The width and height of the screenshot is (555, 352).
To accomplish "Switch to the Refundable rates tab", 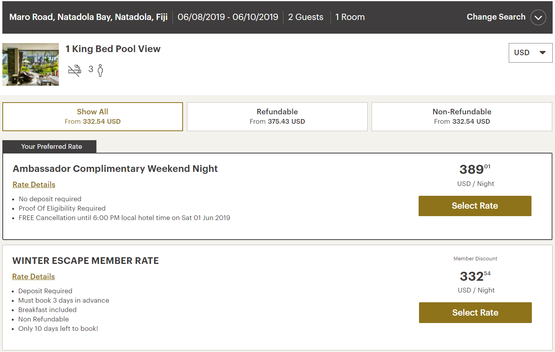I will click(277, 117).
